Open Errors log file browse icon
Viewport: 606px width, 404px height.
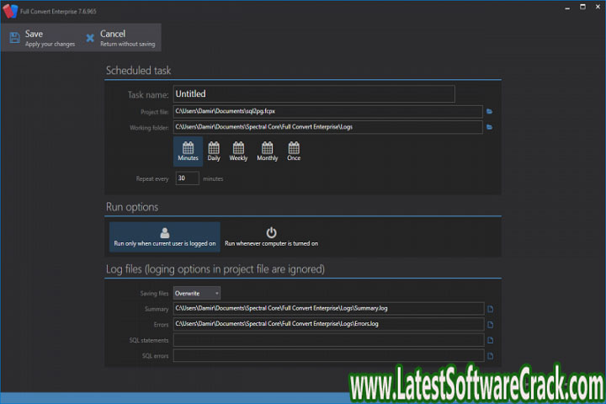[490, 324]
